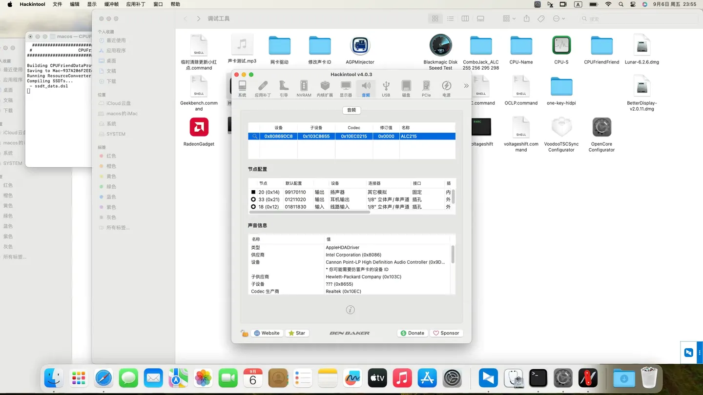This screenshot has height=395, width=703.
Task: Select the USB toolbar icon
Action: (386, 88)
